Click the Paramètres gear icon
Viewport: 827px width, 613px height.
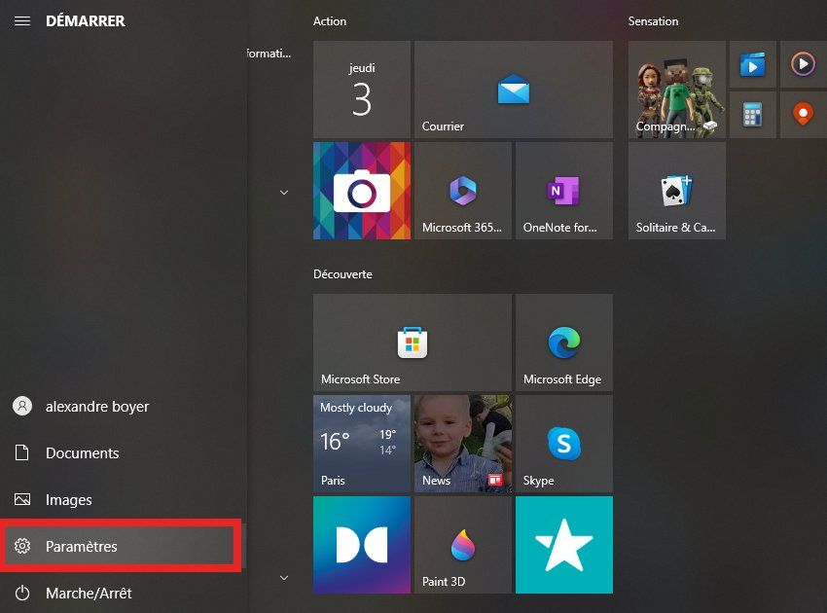[x=22, y=546]
